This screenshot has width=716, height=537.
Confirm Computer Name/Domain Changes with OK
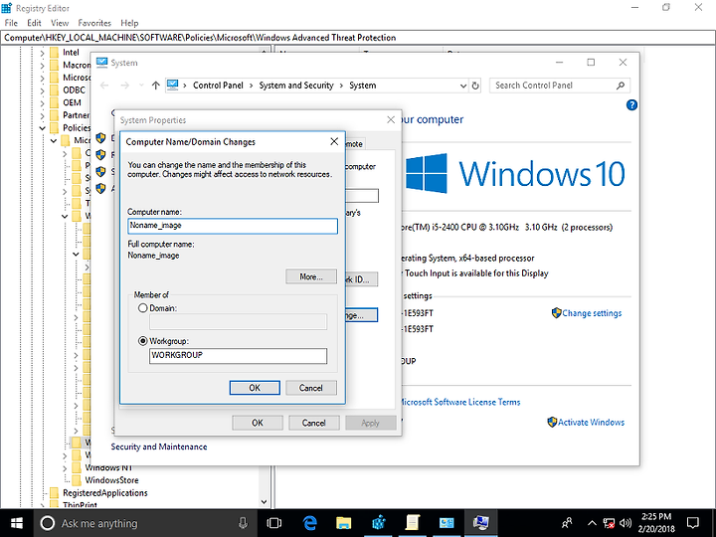point(255,388)
